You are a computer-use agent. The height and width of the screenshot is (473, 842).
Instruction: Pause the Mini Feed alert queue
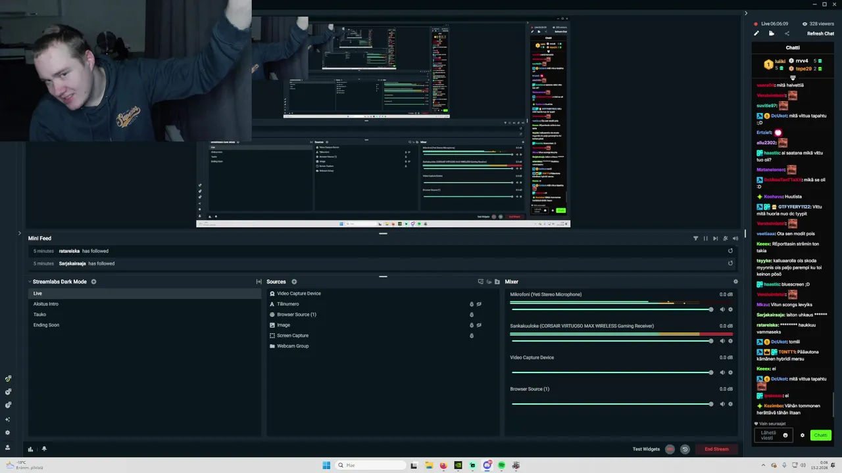(705, 238)
